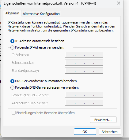Click the Alternativer DNS-Server field
The height and width of the screenshot is (140, 129).
(84, 103)
